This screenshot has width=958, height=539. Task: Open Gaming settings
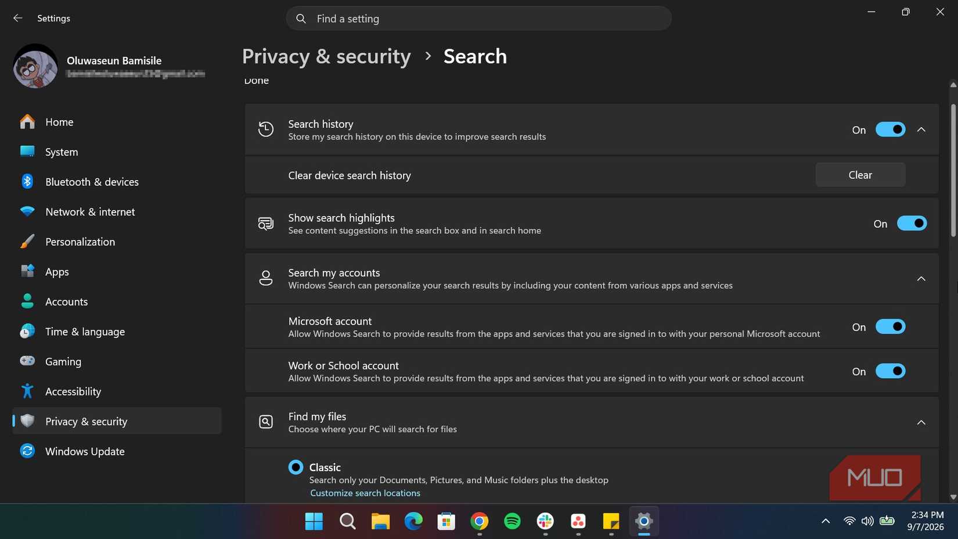[117, 361]
